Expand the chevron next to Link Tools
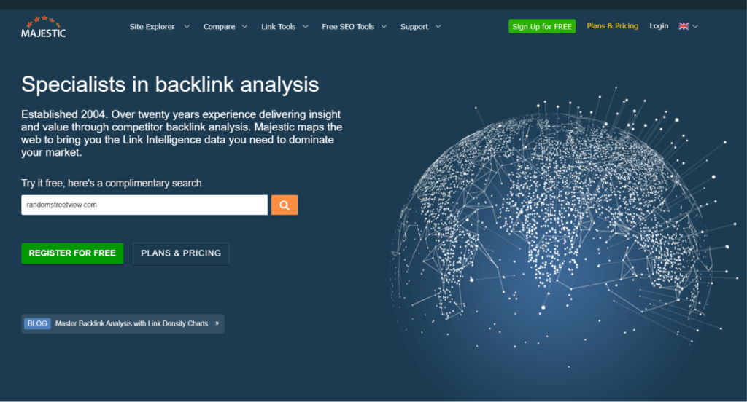The width and height of the screenshot is (747, 402). click(306, 27)
